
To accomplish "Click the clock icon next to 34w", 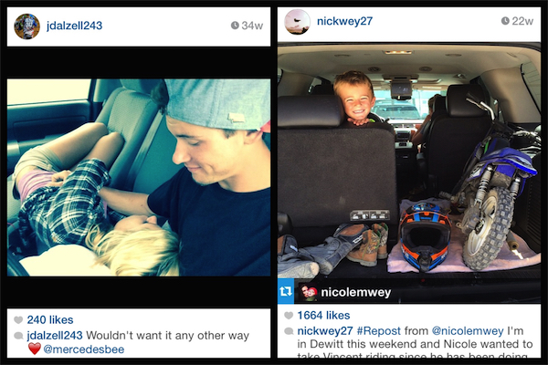I will coord(235,26).
